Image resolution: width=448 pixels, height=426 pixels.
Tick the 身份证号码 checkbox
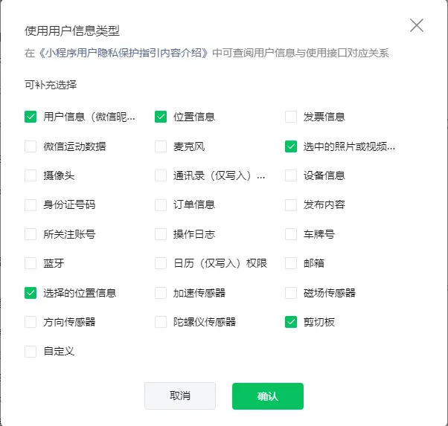(x=31, y=205)
